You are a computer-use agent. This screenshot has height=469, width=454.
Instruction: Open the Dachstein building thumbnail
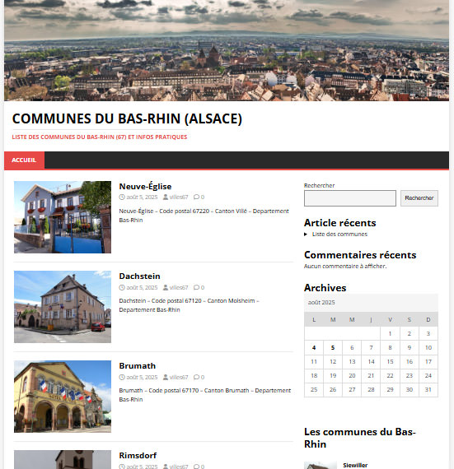pos(63,307)
